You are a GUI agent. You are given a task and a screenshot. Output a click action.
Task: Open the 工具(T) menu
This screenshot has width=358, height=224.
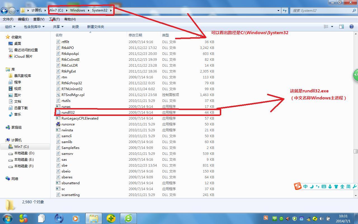pos(54,19)
